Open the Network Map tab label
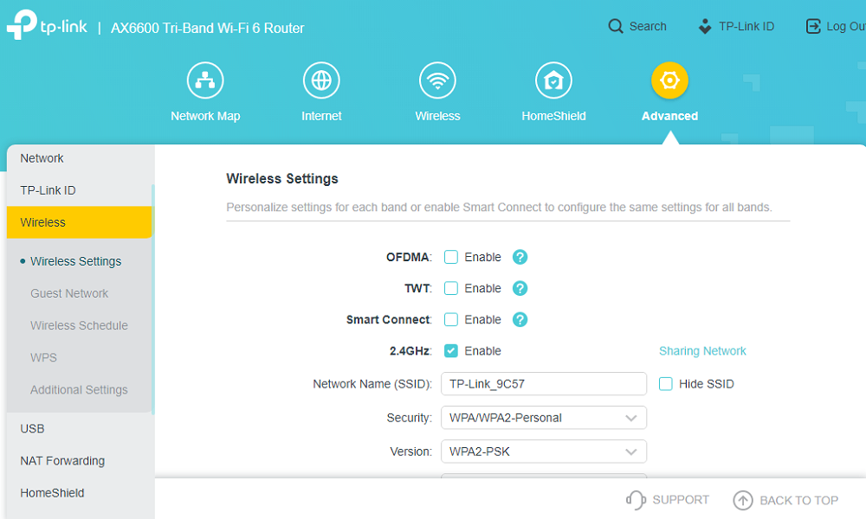 click(205, 116)
